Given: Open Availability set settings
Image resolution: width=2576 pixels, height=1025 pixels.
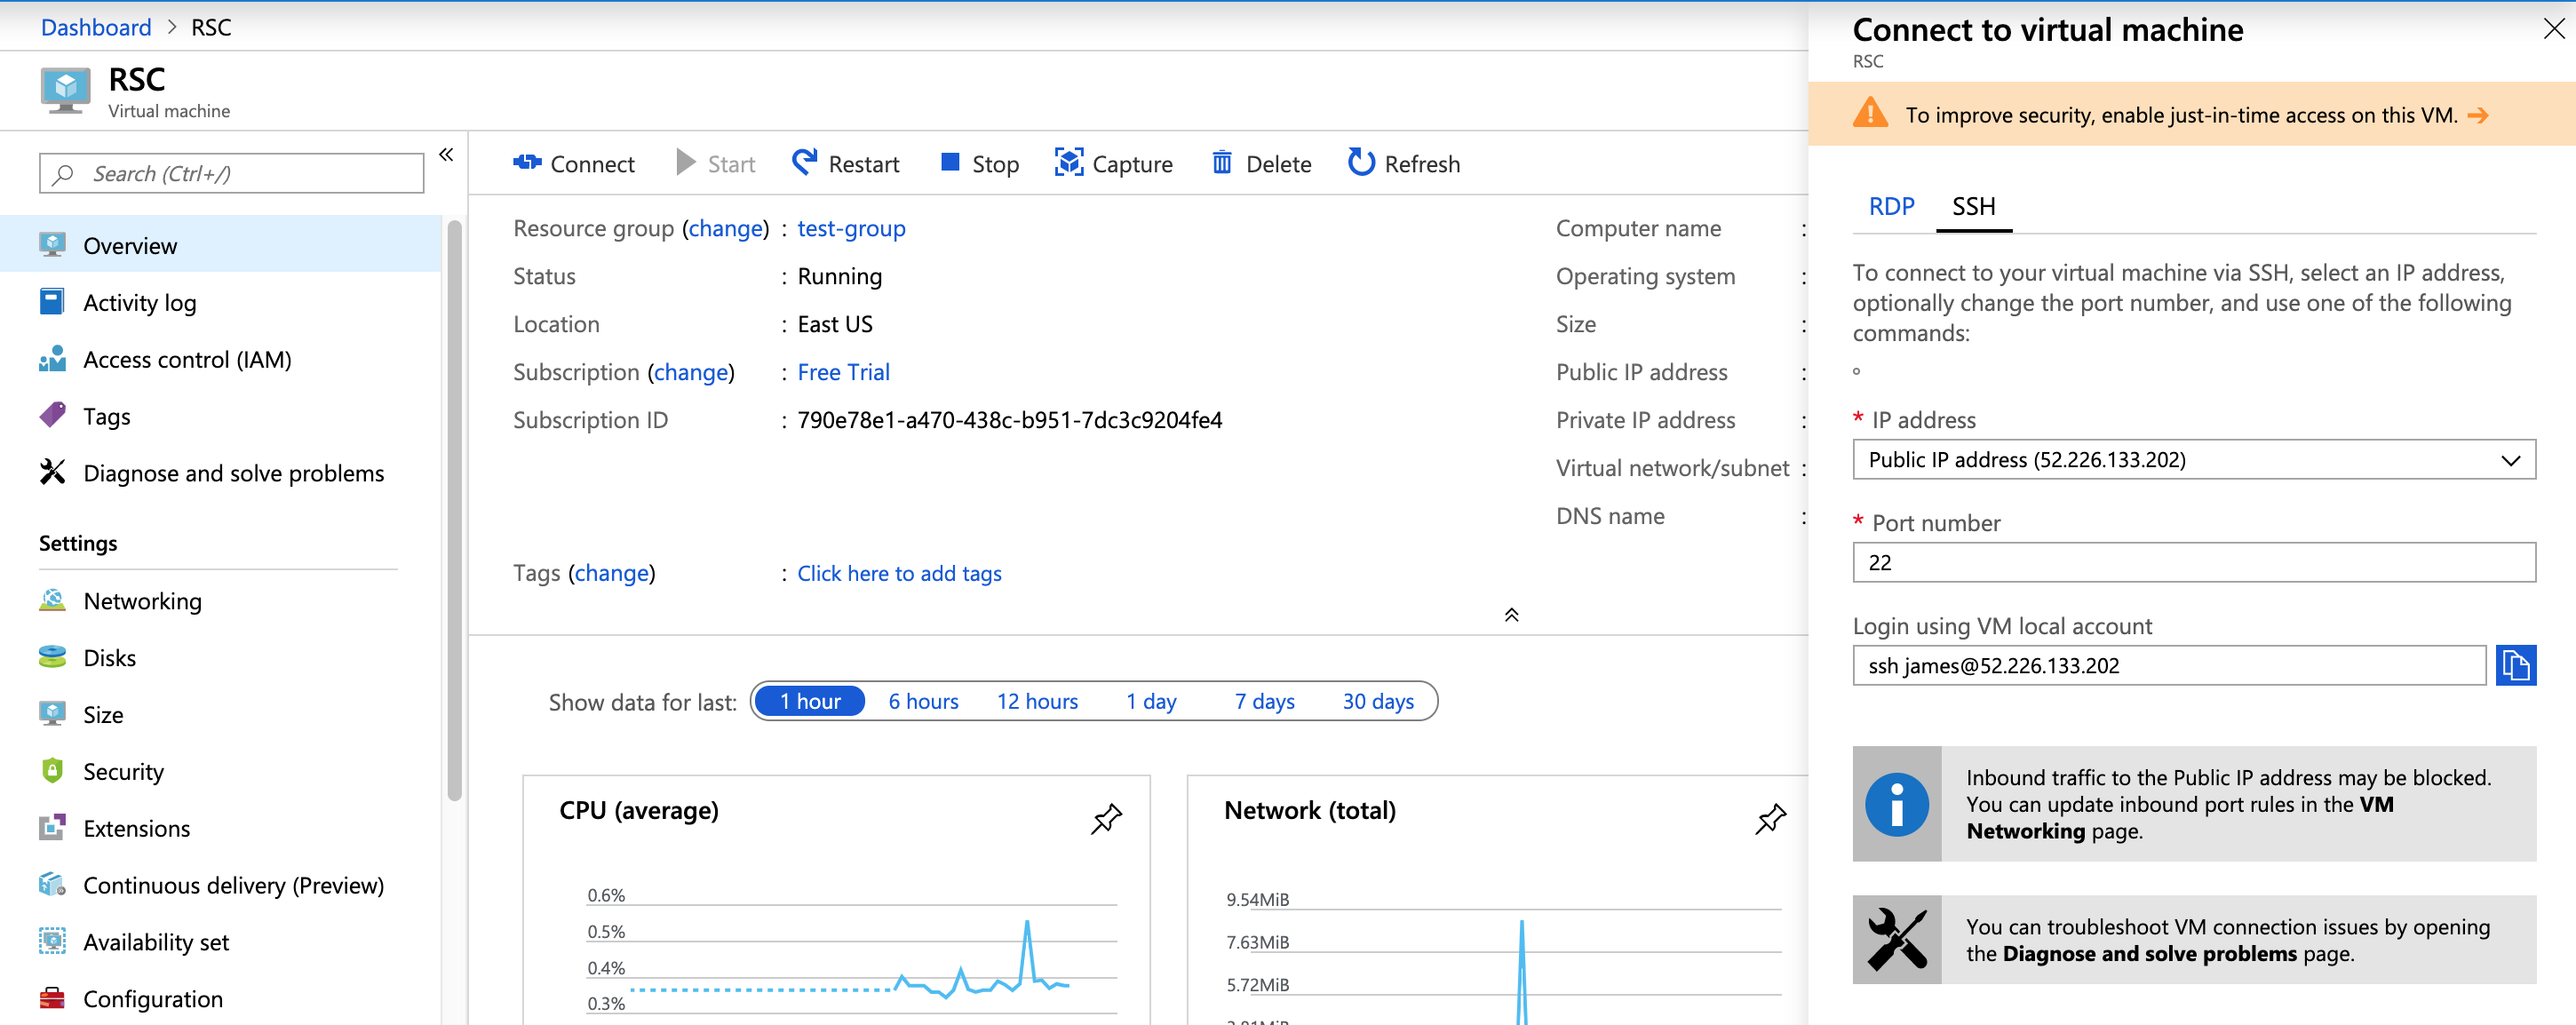Looking at the screenshot, I should (x=220, y=943).
